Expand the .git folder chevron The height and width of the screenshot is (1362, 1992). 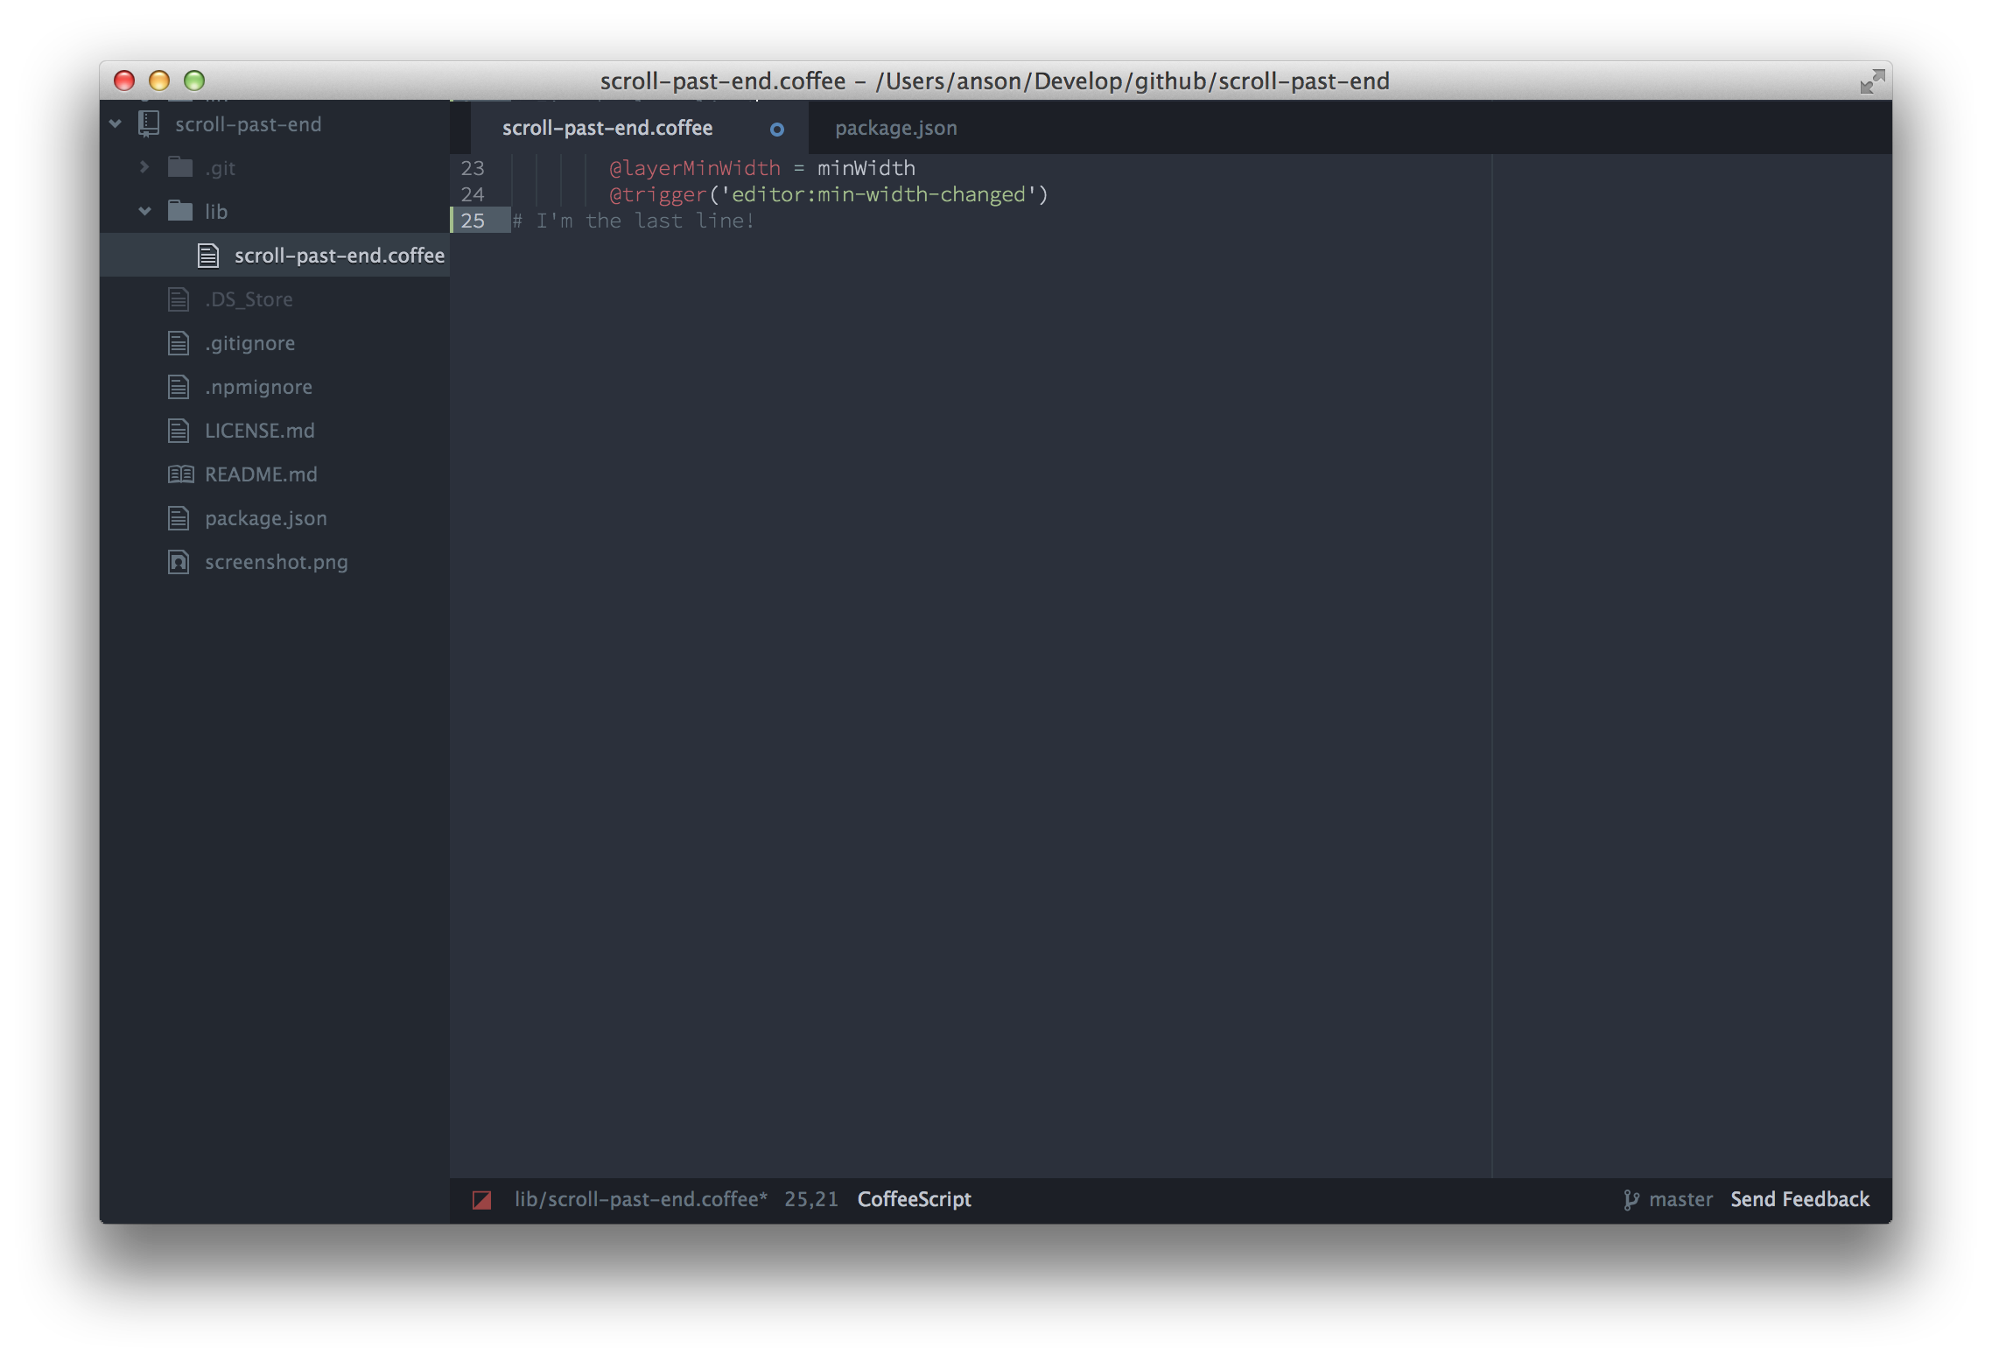[x=144, y=167]
